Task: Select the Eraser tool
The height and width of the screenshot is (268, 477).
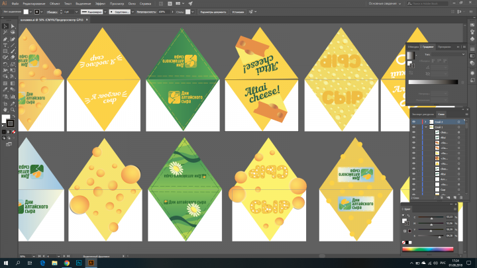Action: pos(13,58)
